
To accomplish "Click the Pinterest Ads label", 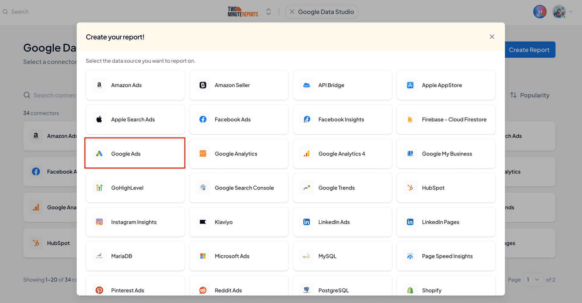I will pyautogui.click(x=128, y=290).
